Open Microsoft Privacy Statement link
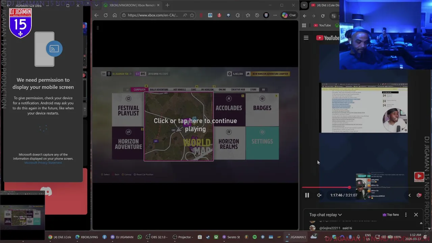Screen dimensions: 432x243 click(x=43, y=163)
